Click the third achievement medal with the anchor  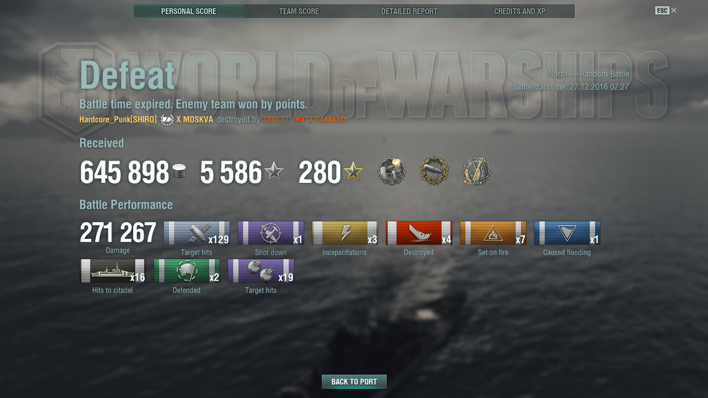(476, 172)
